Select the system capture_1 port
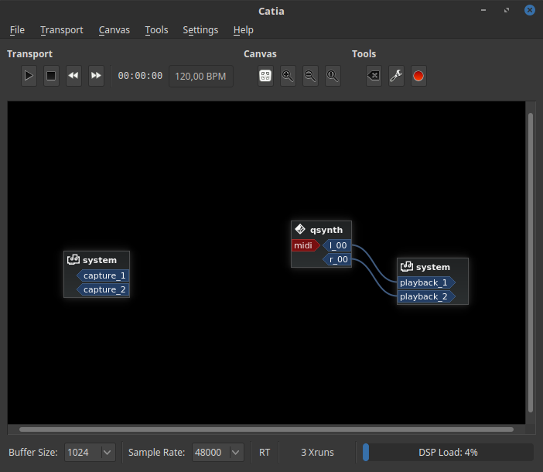The image size is (543, 472). coord(104,275)
